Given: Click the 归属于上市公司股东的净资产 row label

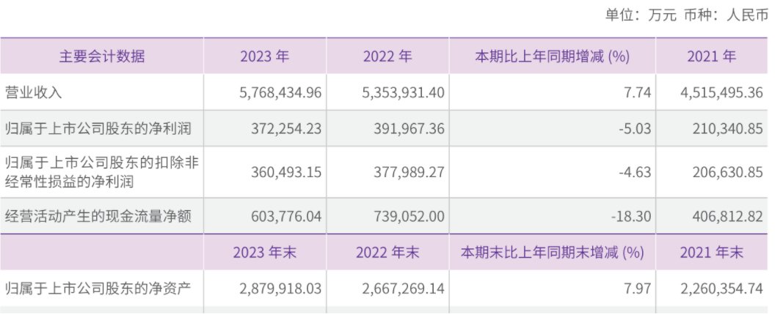Looking at the screenshot, I should (x=98, y=288).
